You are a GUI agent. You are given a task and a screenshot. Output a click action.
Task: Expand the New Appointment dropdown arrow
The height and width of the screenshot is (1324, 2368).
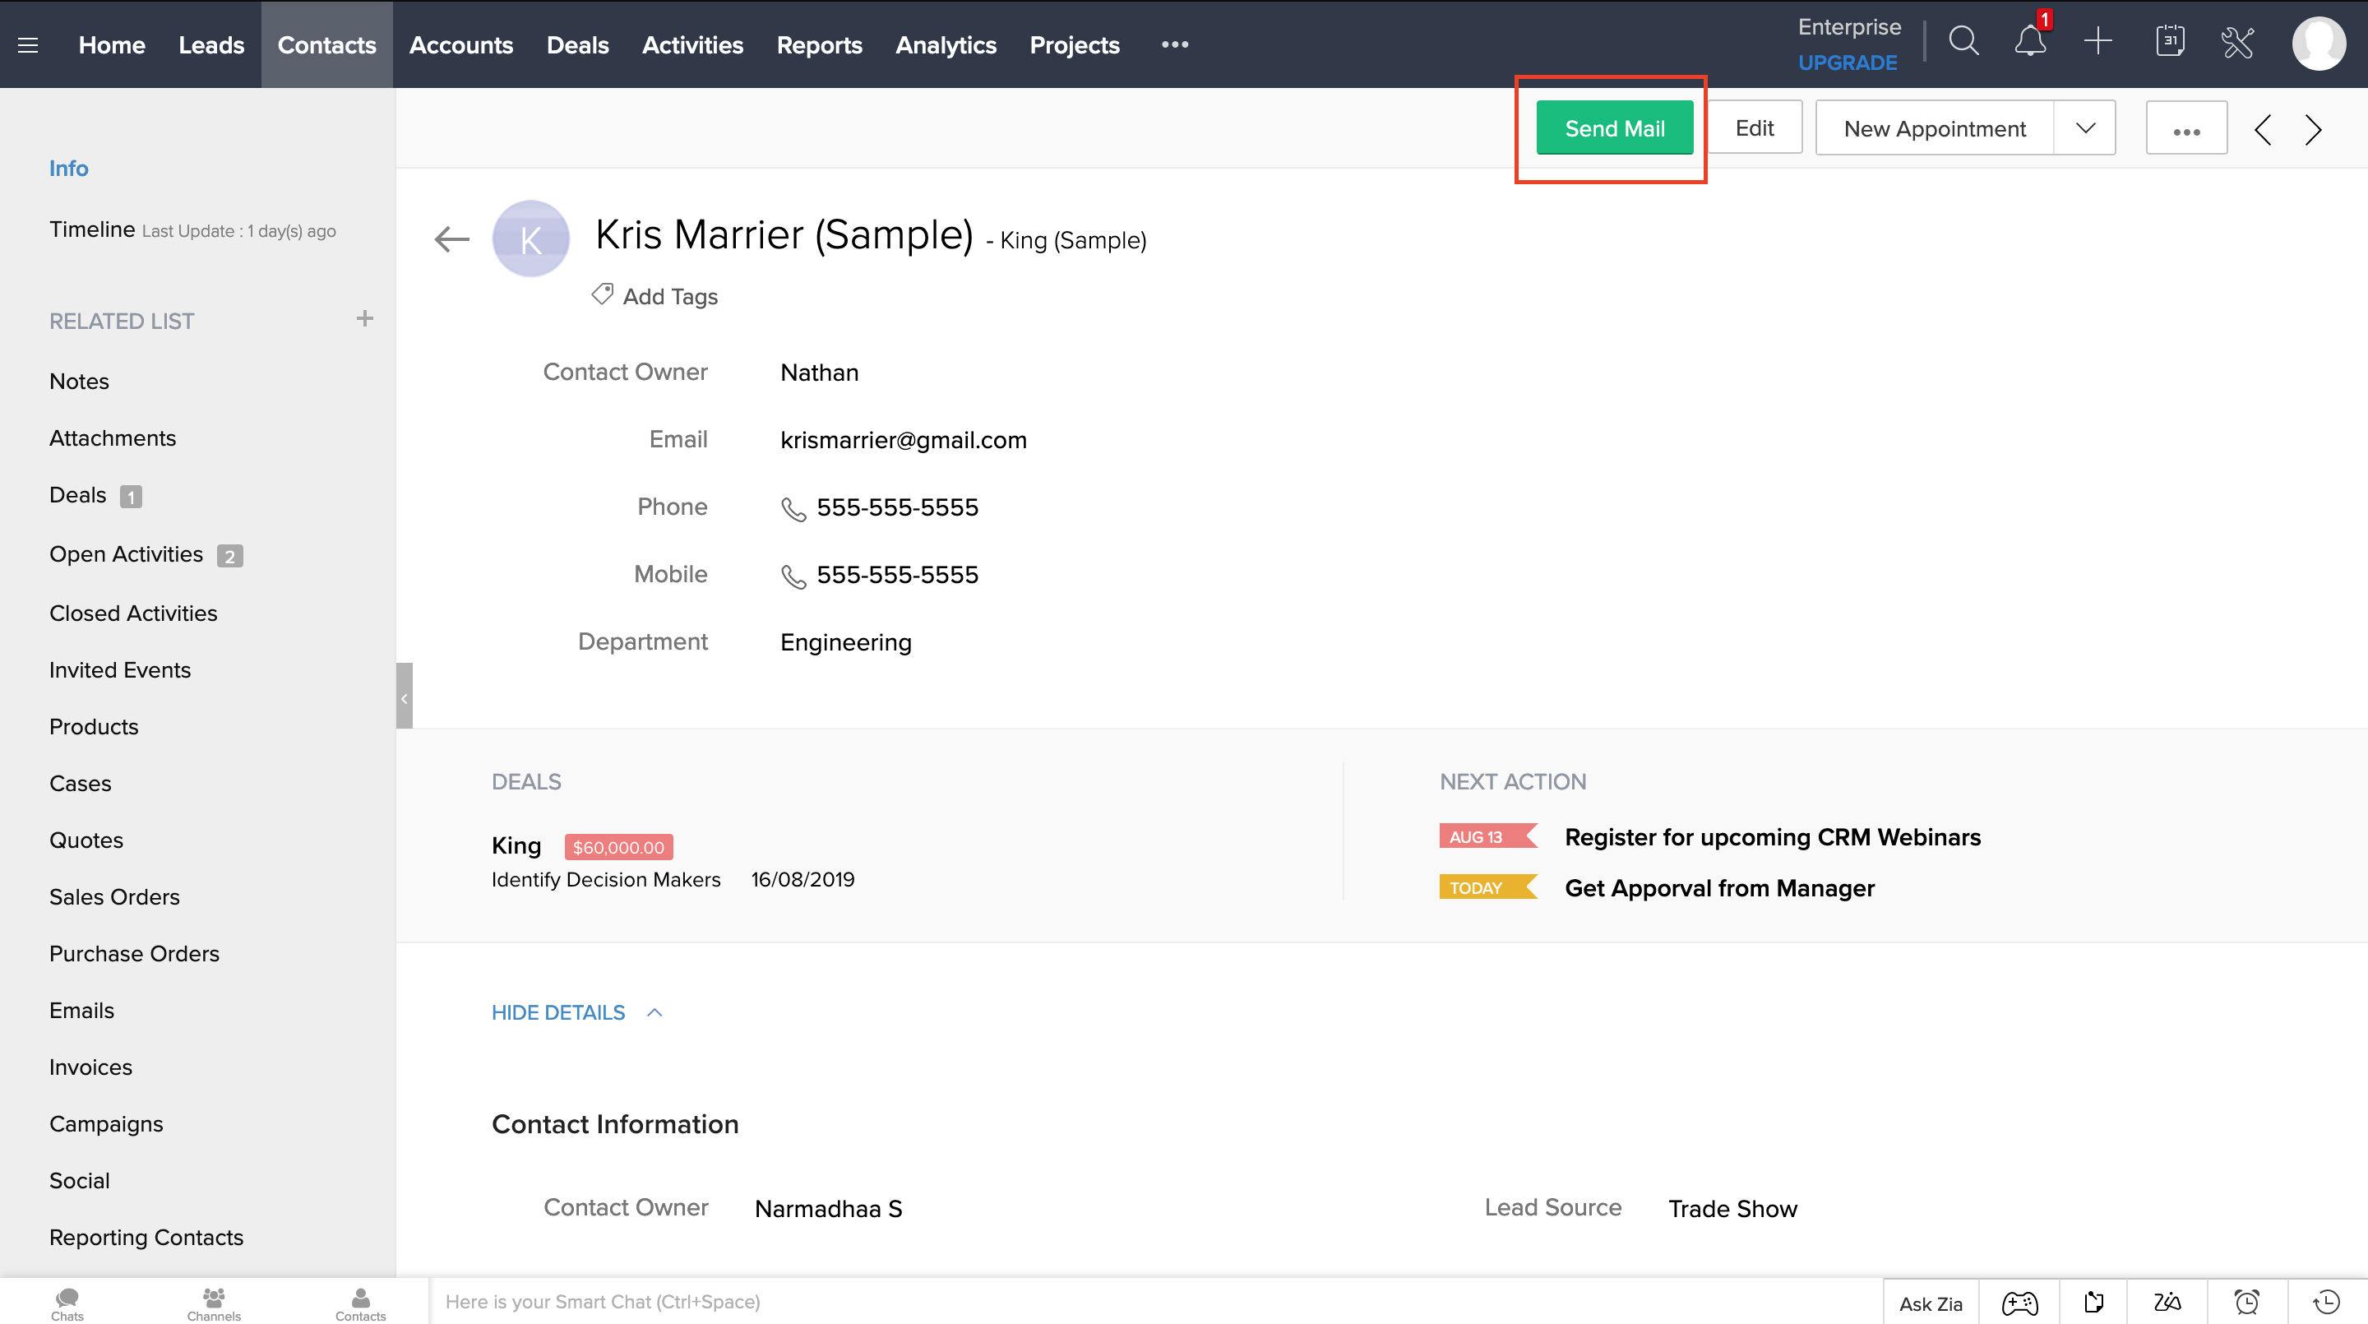(x=2085, y=129)
